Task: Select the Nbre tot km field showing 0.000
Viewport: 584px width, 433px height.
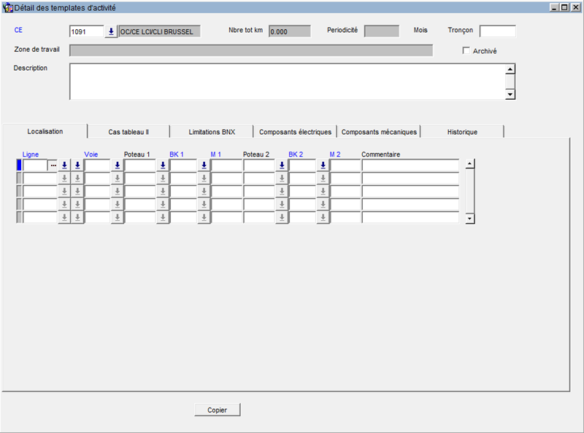Action: click(x=290, y=31)
